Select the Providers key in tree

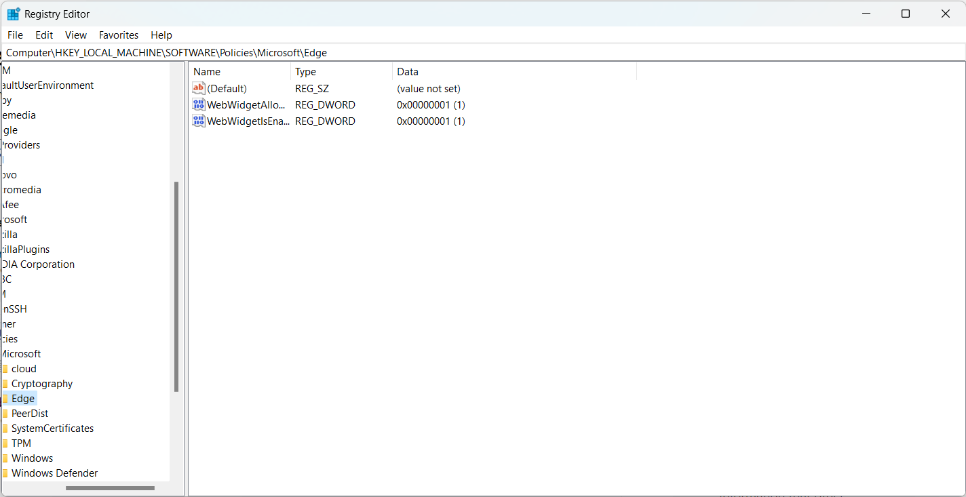[x=20, y=145]
